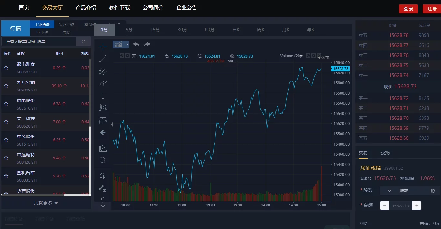Favorite 九号公司 with its star
This screenshot has width=441, height=229.
coord(6,86)
